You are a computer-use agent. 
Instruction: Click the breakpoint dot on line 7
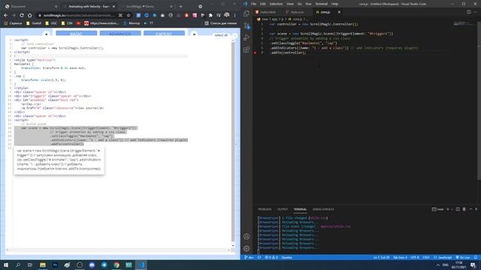(x=255, y=52)
